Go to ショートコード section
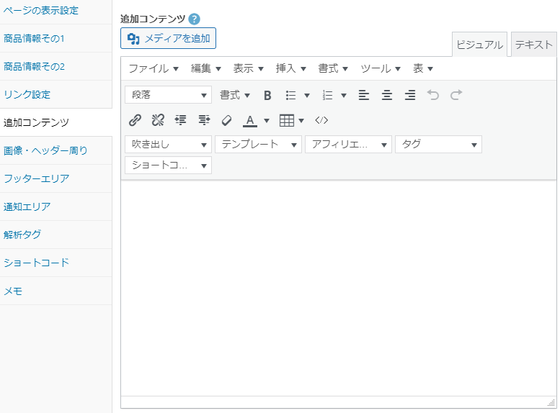 [x=55, y=263]
